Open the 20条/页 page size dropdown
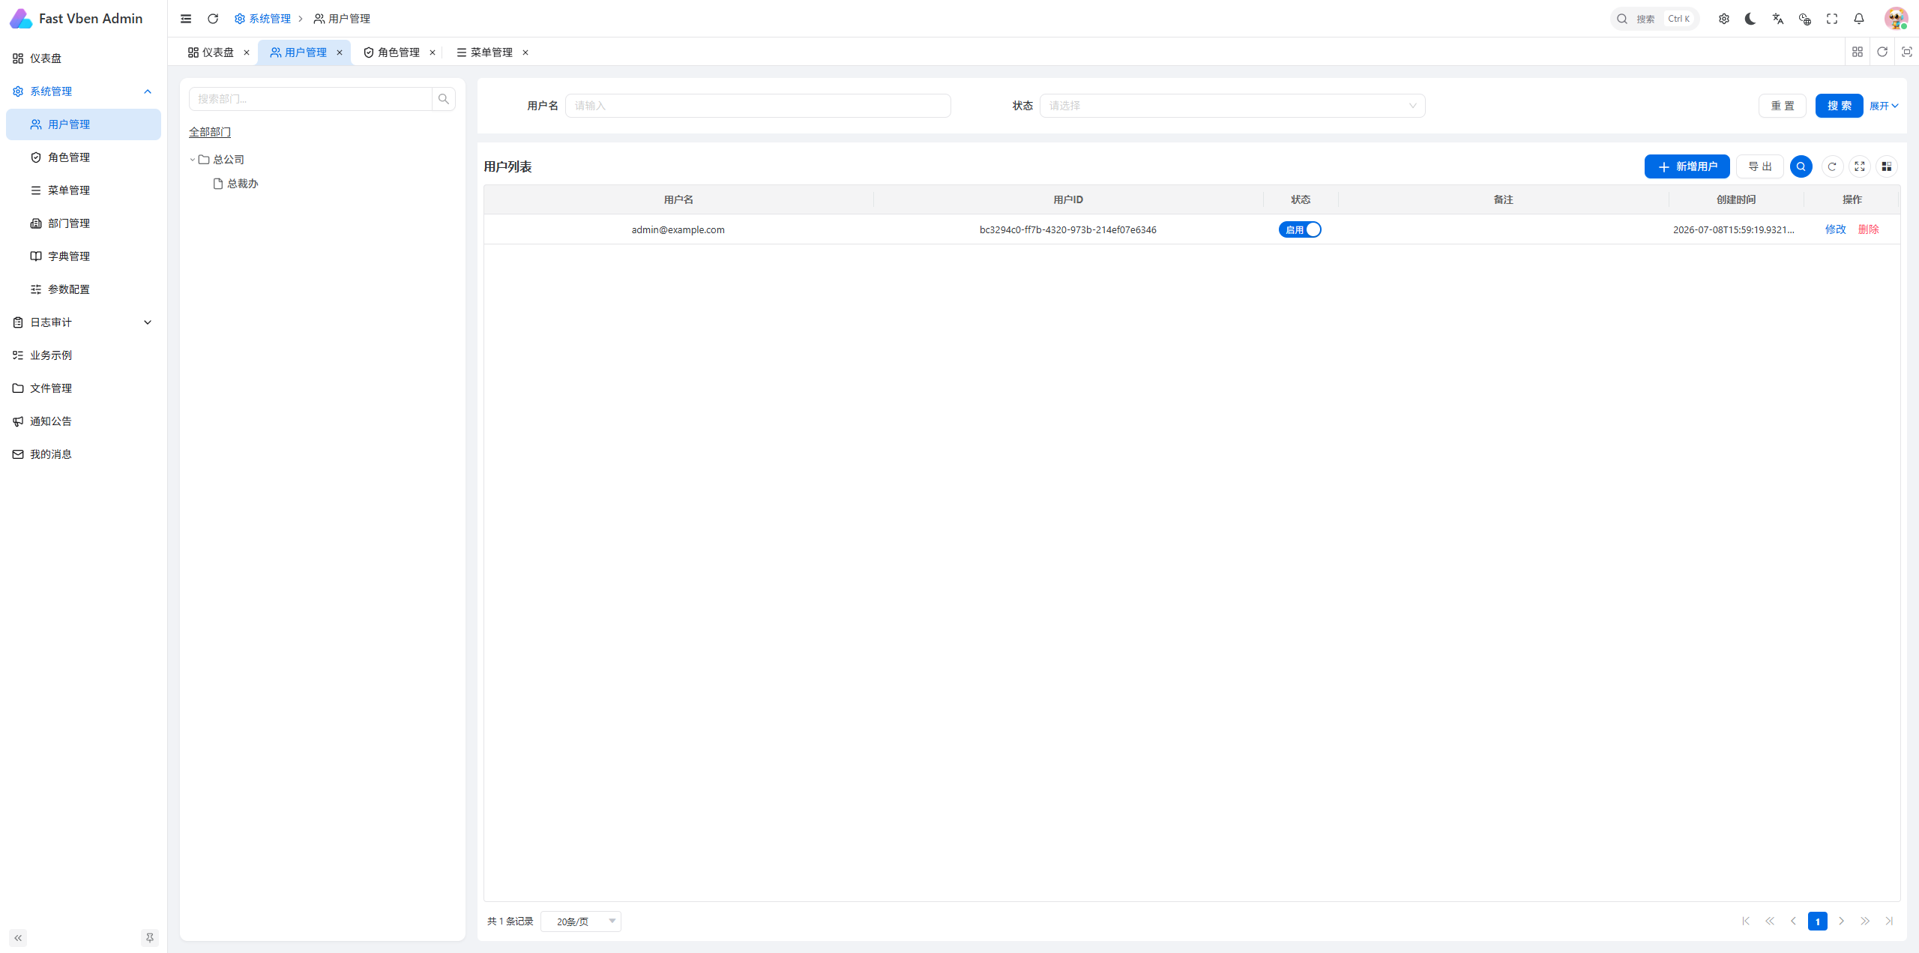 tap(581, 922)
